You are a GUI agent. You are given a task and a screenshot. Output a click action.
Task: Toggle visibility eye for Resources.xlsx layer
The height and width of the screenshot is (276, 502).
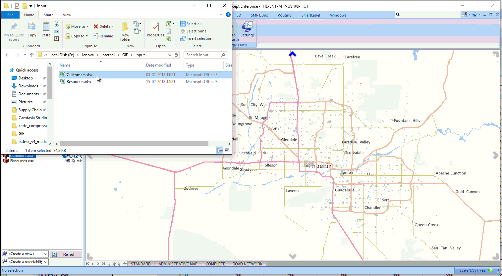(x=68, y=161)
